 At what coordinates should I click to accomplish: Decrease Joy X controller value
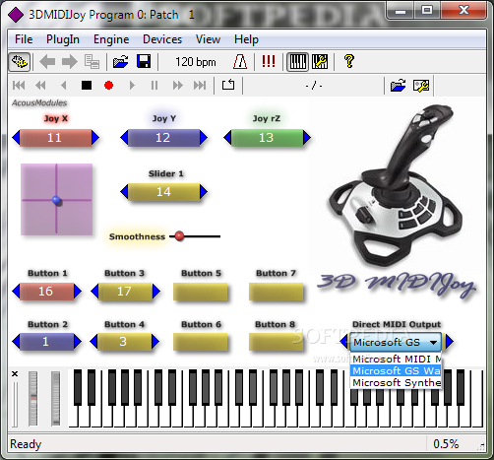tap(16, 137)
